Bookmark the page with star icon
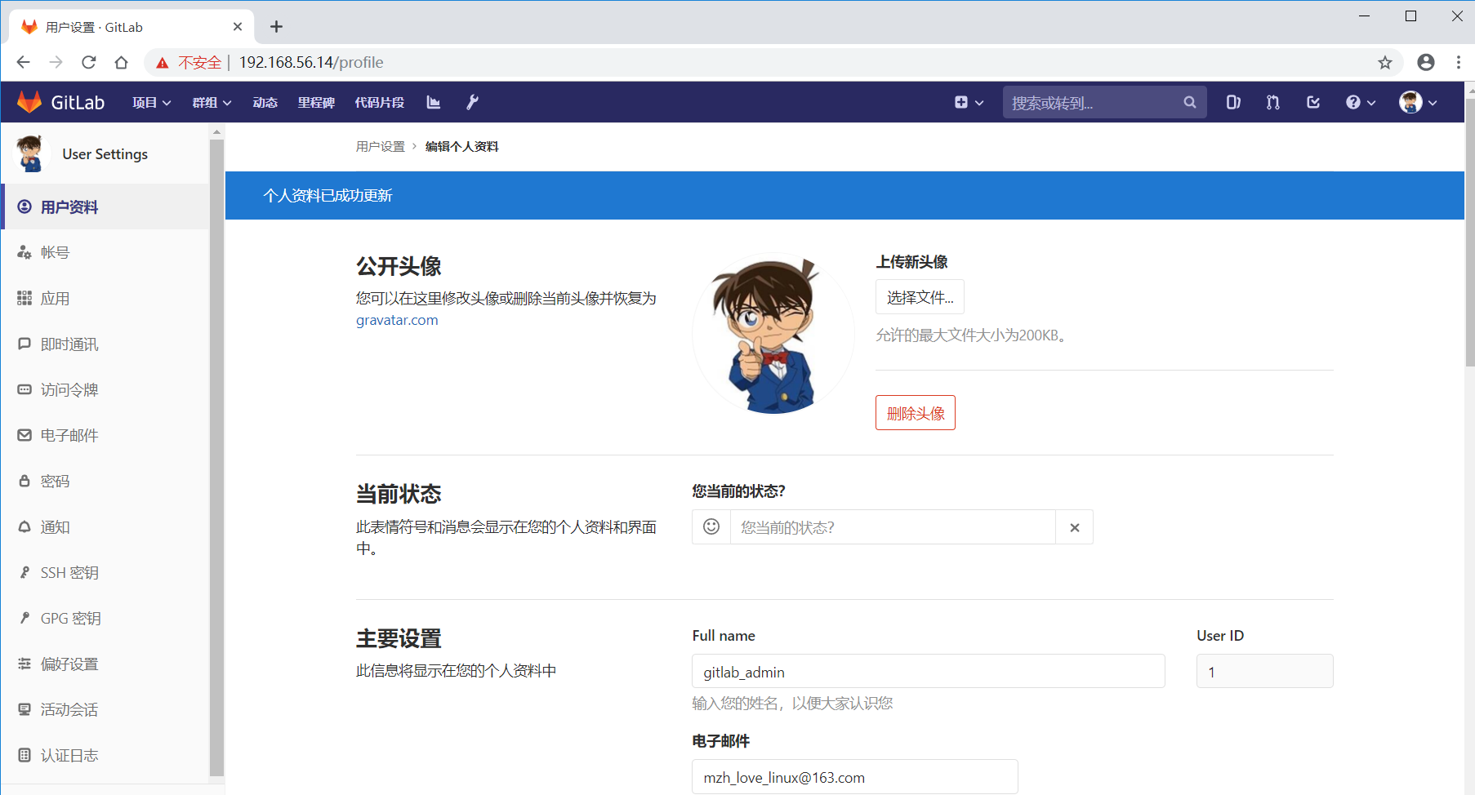Viewport: 1475px width, 795px height. tap(1385, 62)
